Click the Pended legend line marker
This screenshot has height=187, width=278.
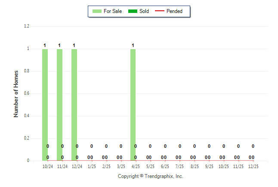click(160, 11)
